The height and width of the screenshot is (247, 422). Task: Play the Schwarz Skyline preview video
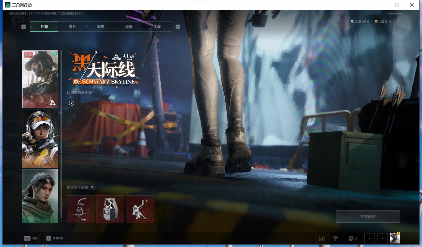[x=72, y=103]
